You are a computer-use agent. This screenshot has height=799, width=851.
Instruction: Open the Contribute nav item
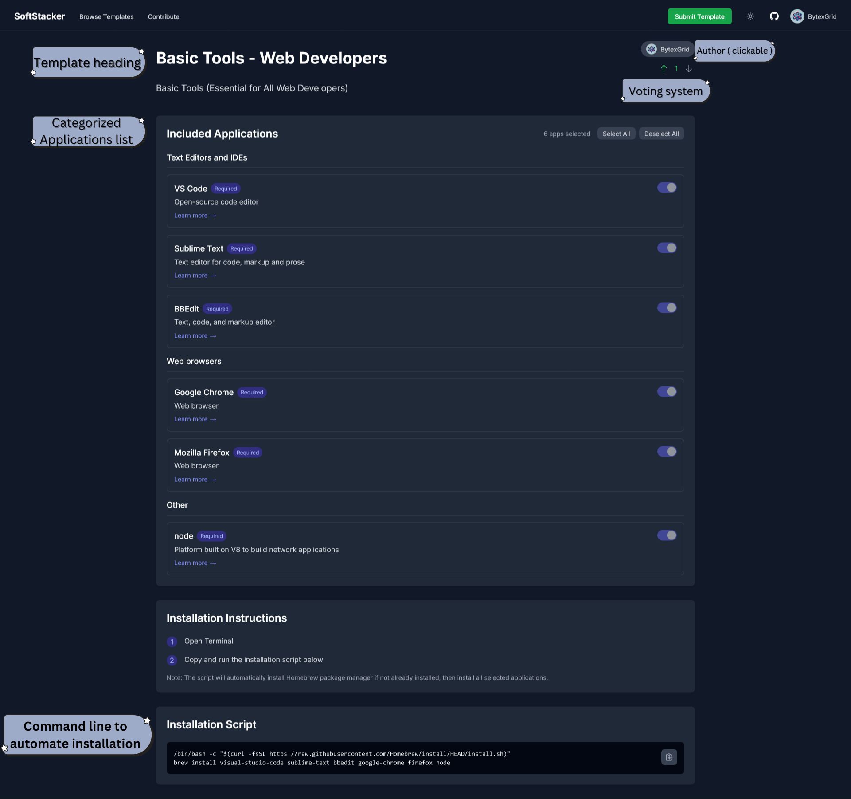click(x=164, y=16)
